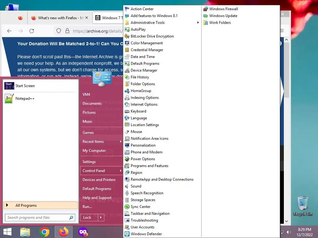
Task: Open the Mouse icon entry
Action: 127,132
